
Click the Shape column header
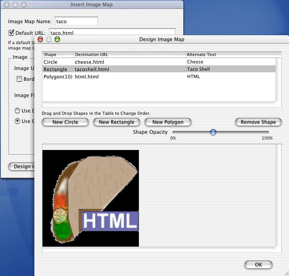[x=58, y=55]
